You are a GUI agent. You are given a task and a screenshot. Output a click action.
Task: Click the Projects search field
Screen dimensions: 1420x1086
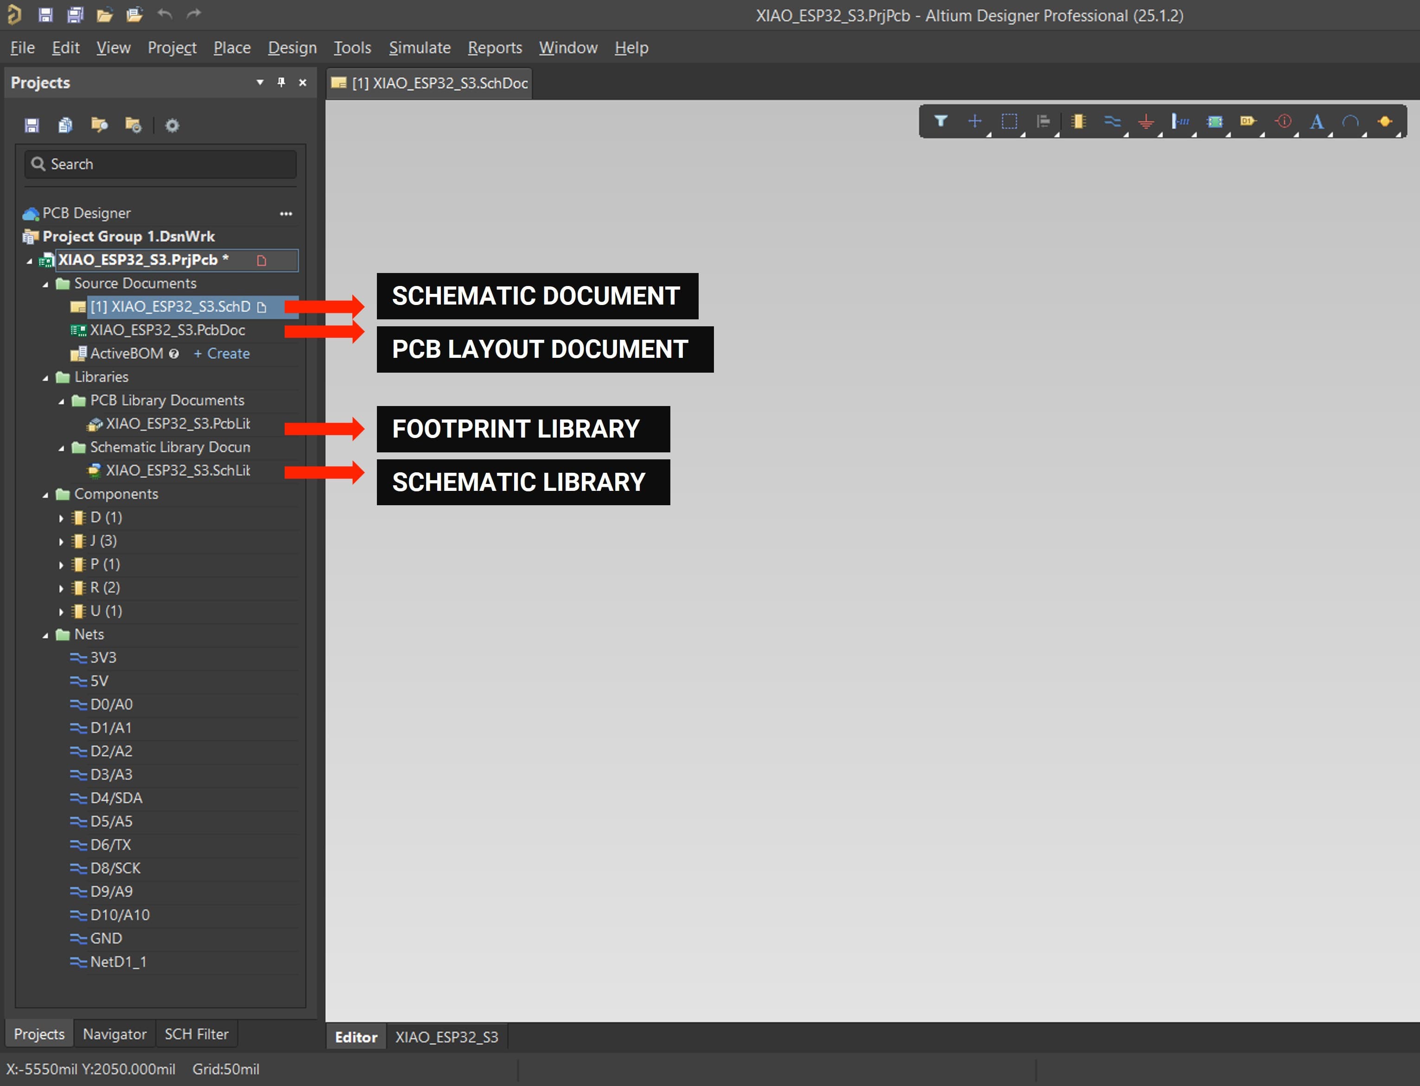pyautogui.click(x=162, y=164)
